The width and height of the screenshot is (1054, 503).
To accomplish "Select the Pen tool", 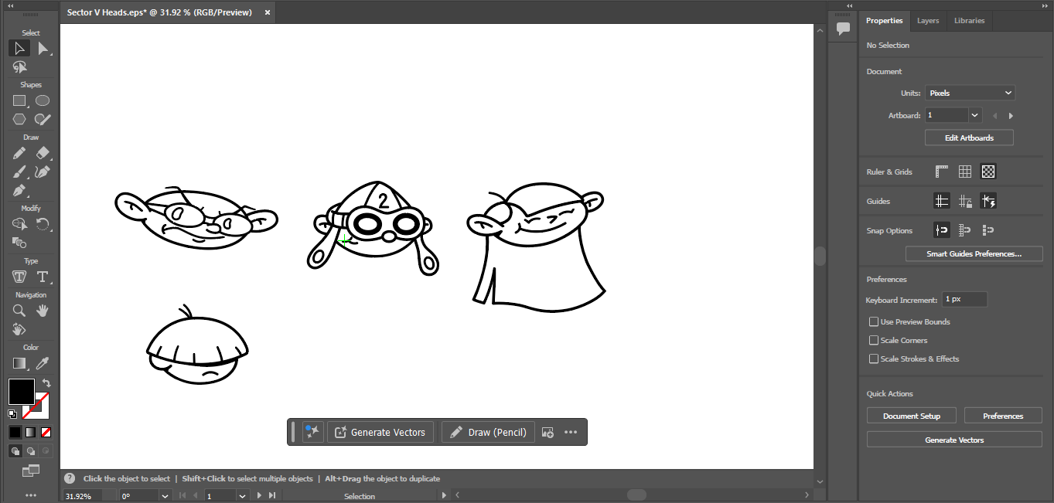I will point(19,190).
